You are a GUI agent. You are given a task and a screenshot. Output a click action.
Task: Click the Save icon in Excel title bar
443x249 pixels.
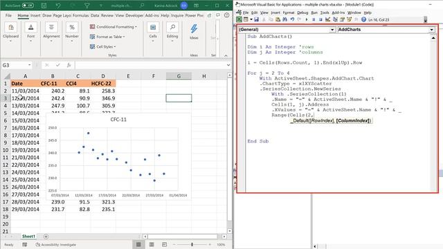pos(44,6)
